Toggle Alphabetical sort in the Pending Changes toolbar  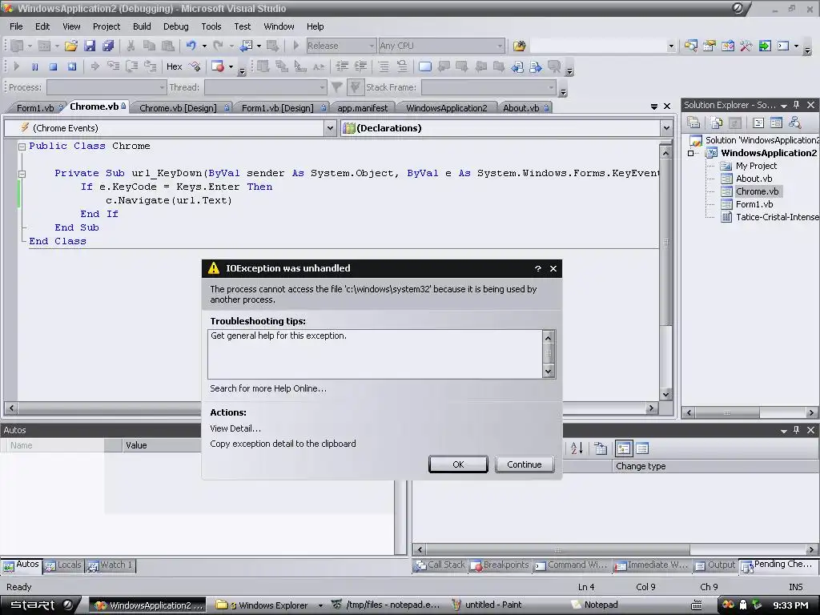pyautogui.click(x=577, y=448)
